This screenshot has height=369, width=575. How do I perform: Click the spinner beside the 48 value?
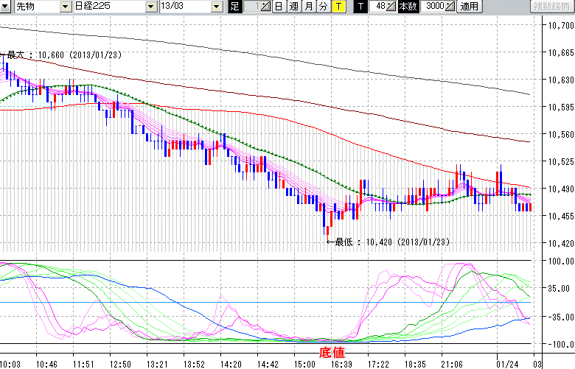click(392, 7)
